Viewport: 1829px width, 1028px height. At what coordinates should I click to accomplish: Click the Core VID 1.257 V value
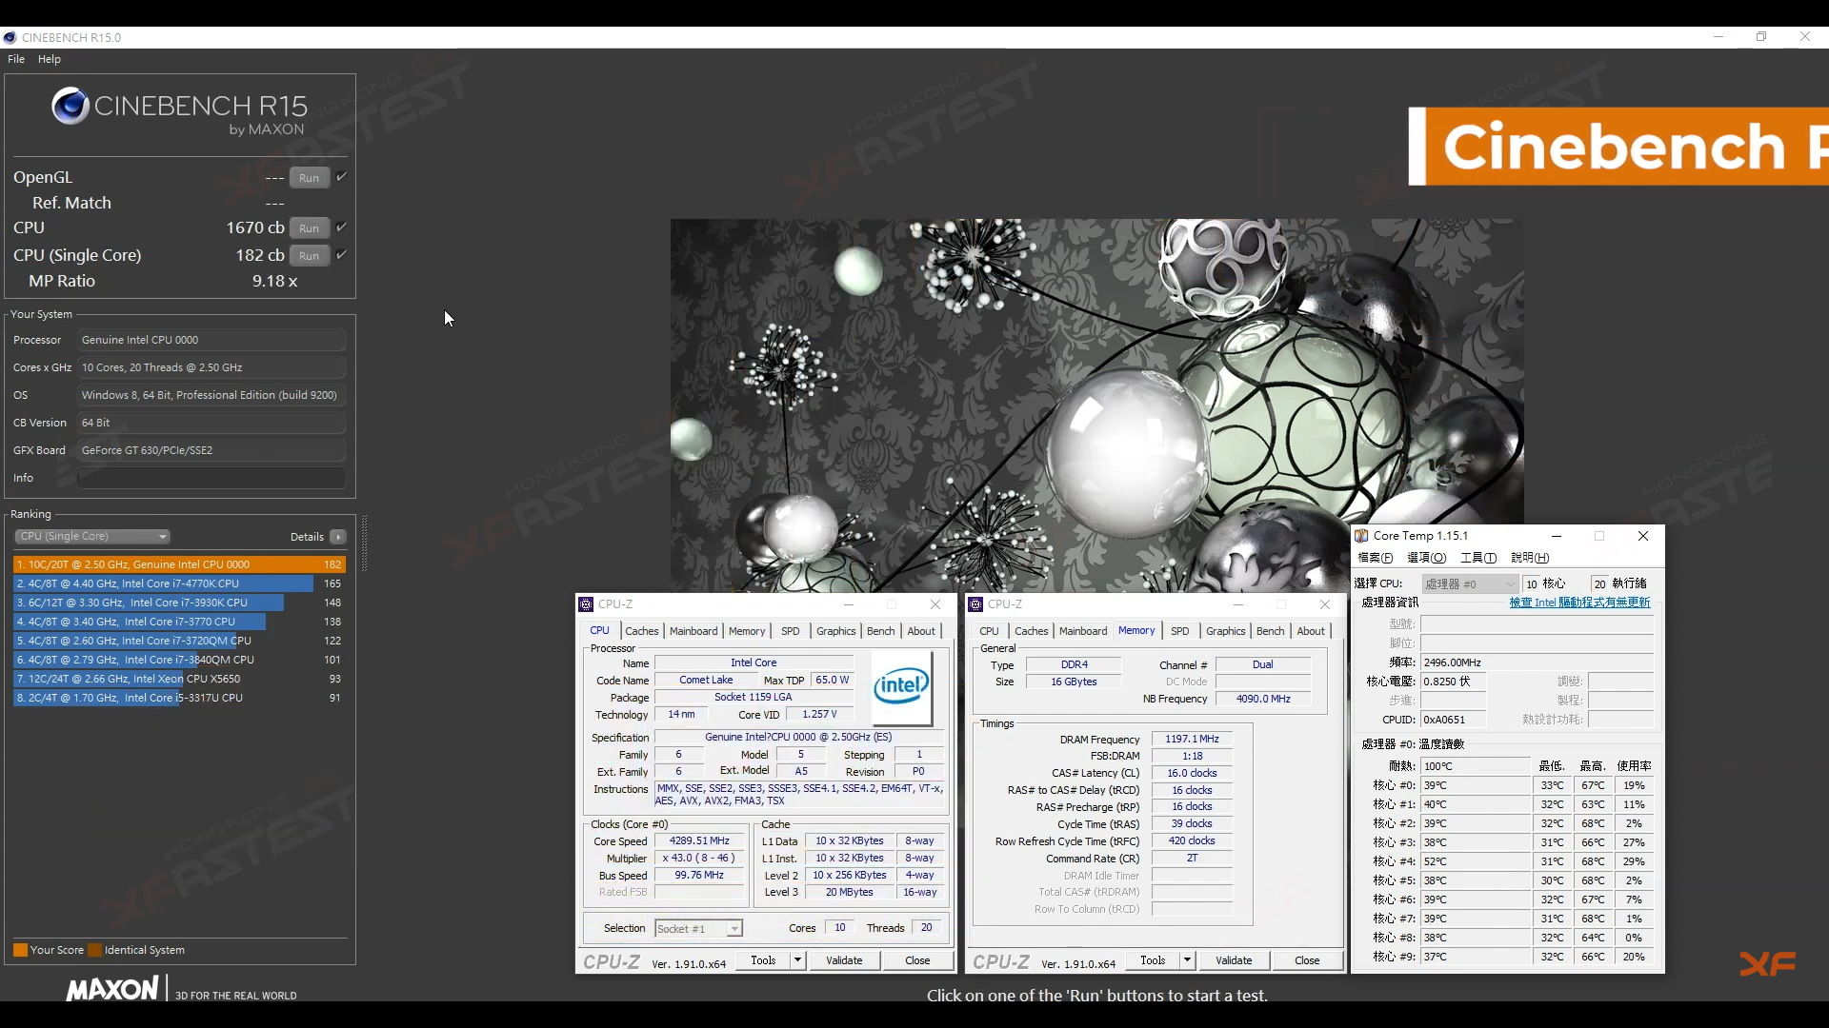pos(819,715)
